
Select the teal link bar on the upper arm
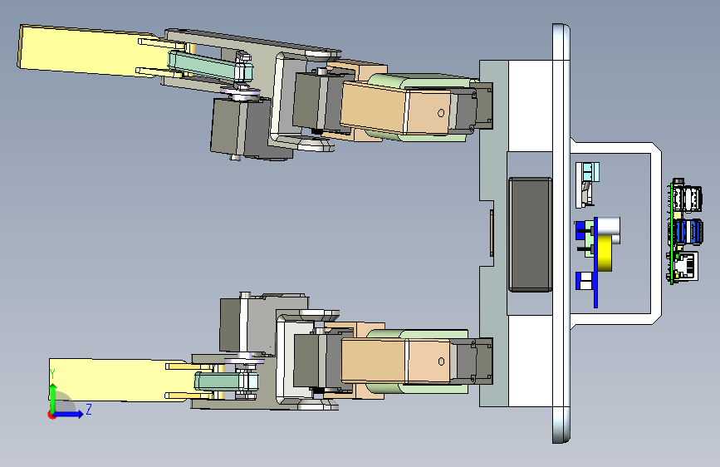pos(210,66)
